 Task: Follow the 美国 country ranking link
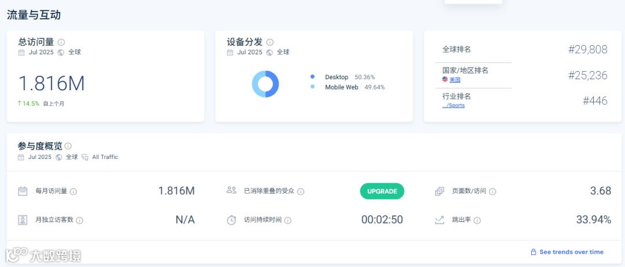click(455, 80)
